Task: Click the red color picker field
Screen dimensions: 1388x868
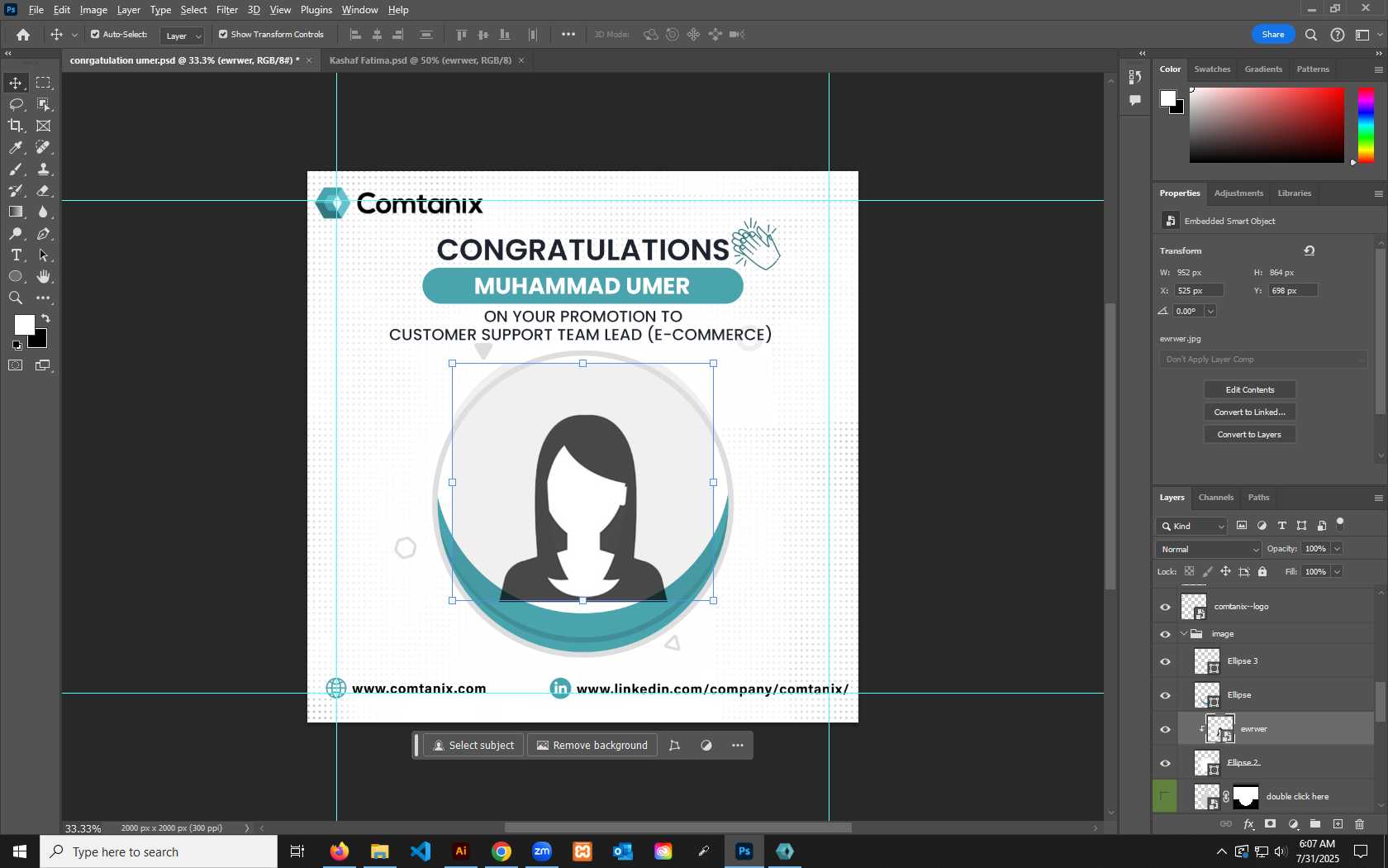Action: [x=1267, y=126]
